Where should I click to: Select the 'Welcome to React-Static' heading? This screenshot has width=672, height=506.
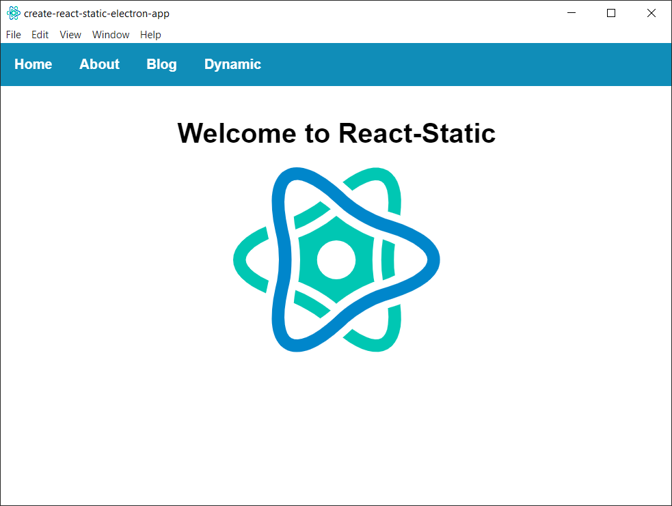[336, 133]
